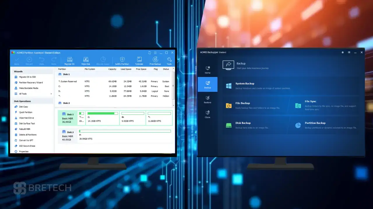Open the Tools wrench menu
Screen dimensions: 373x209
[x=169, y=60]
